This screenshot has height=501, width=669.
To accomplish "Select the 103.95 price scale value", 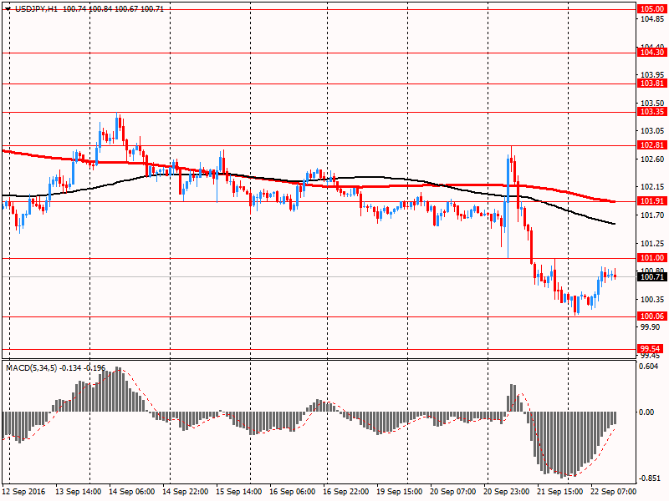I will (652, 75).
